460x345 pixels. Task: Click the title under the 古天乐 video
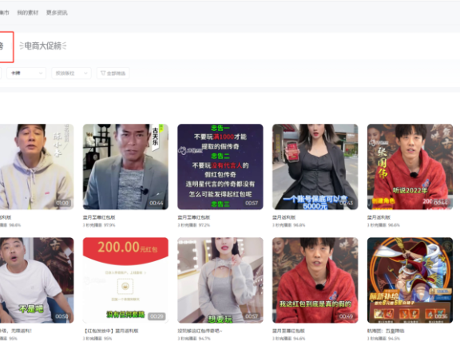point(99,217)
